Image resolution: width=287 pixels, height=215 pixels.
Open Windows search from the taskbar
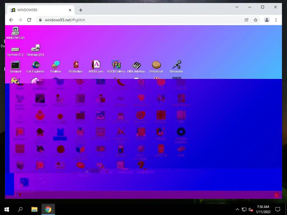(x=20, y=209)
